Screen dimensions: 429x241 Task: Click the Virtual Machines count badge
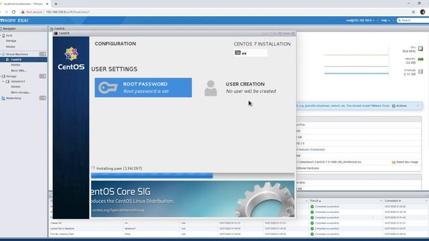coord(43,54)
